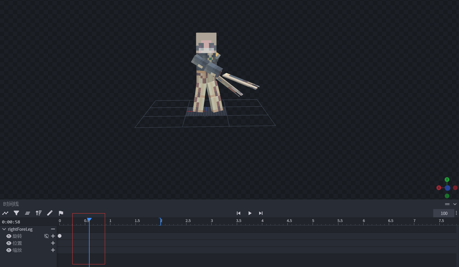
Task: Jump to the animation end
Action: point(261,213)
